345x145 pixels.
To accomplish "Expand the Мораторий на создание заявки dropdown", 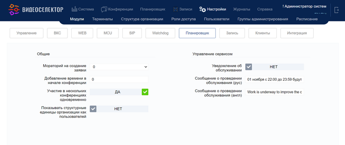I will pyautogui.click(x=119, y=67).
